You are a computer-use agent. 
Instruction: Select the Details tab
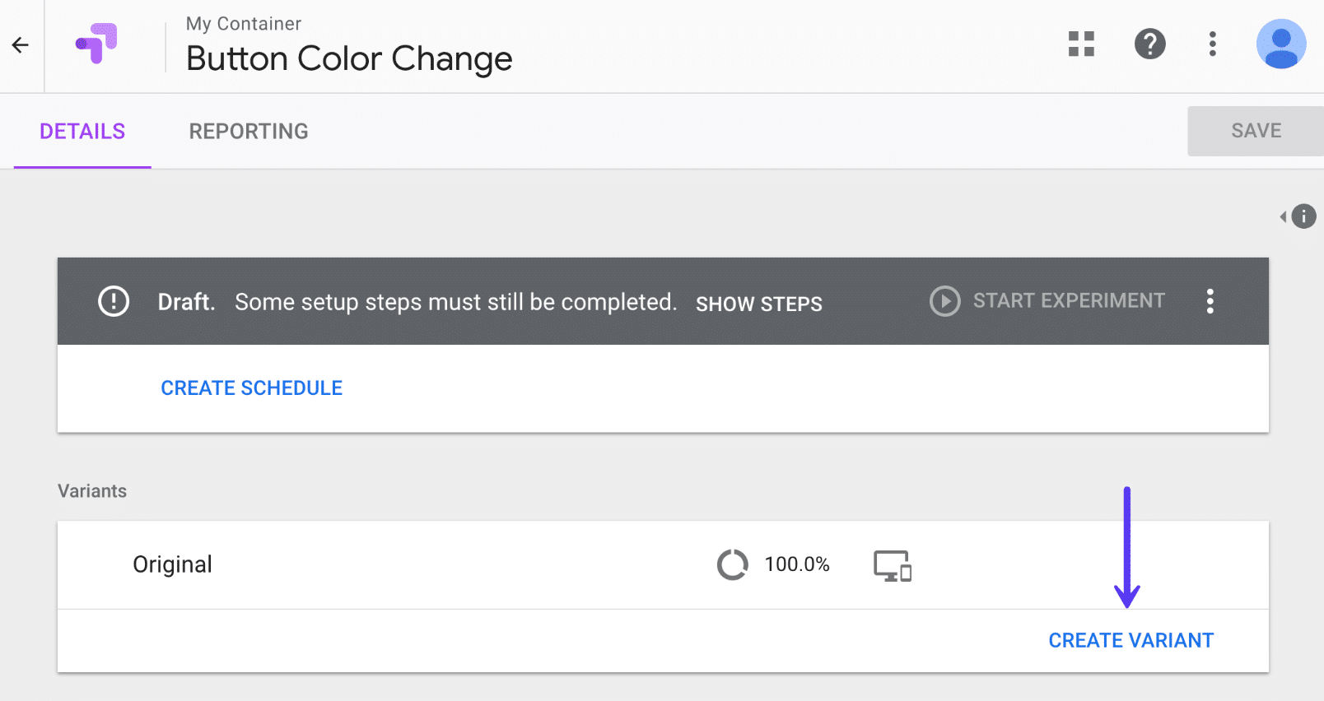point(82,131)
